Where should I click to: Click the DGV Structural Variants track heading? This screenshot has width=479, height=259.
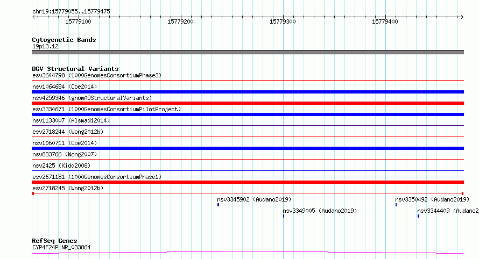tap(75, 69)
